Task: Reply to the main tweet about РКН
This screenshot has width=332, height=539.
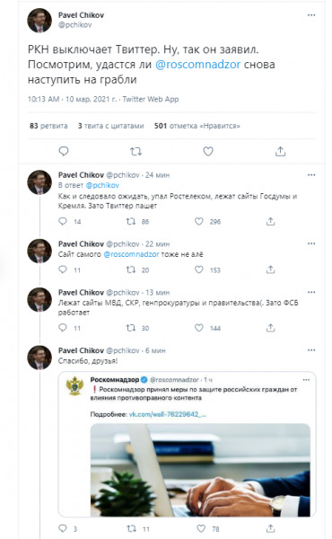Action: click(x=64, y=151)
